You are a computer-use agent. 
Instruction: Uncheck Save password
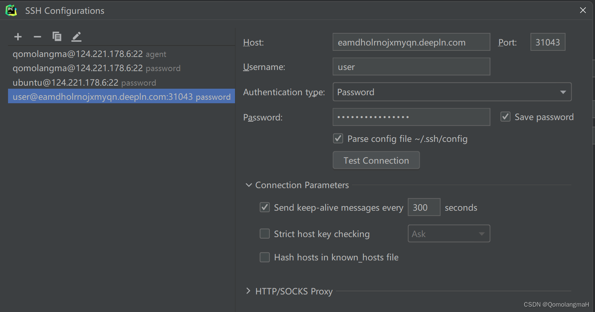(x=505, y=117)
